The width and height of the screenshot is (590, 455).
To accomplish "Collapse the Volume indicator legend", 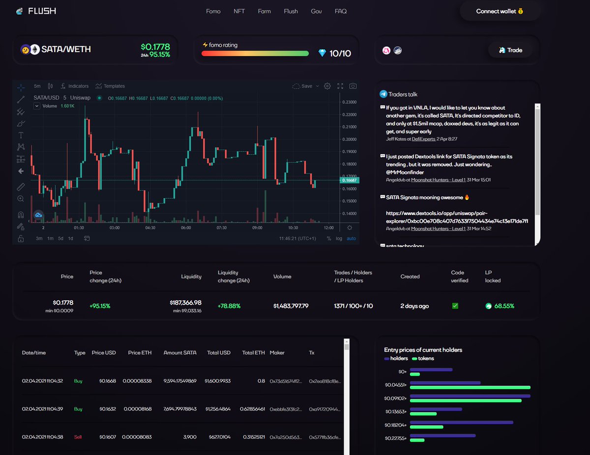I will click(x=37, y=106).
